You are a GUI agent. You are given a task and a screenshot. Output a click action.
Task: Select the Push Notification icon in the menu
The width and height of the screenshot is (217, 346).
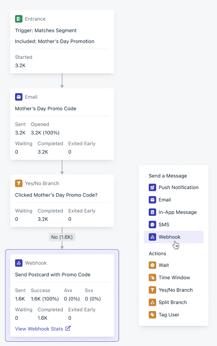click(x=152, y=187)
